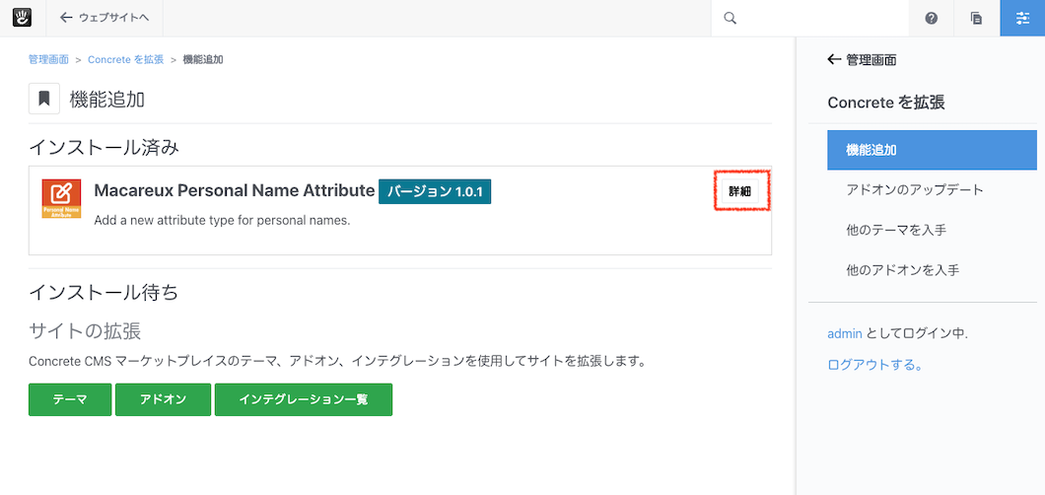Click the サイトの拡張 heading
Viewport: 1045px width, 495px height.
[85, 330]
